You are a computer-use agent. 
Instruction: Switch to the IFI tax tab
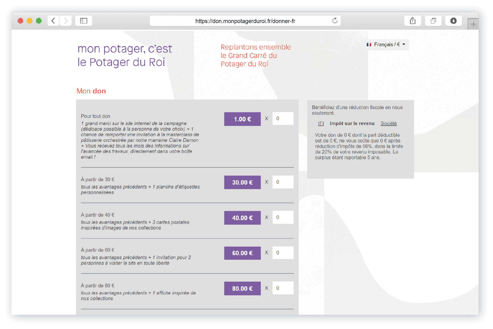point(321,123)
